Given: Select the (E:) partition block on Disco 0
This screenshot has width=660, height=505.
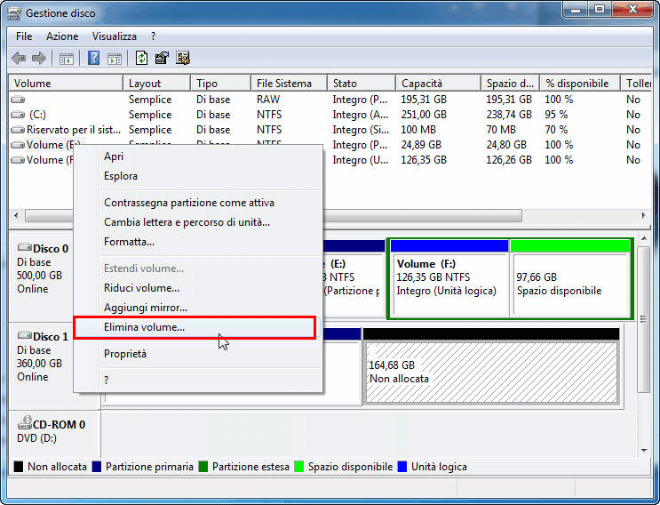Looking at the screenshot, I should (x=354, y=278).
